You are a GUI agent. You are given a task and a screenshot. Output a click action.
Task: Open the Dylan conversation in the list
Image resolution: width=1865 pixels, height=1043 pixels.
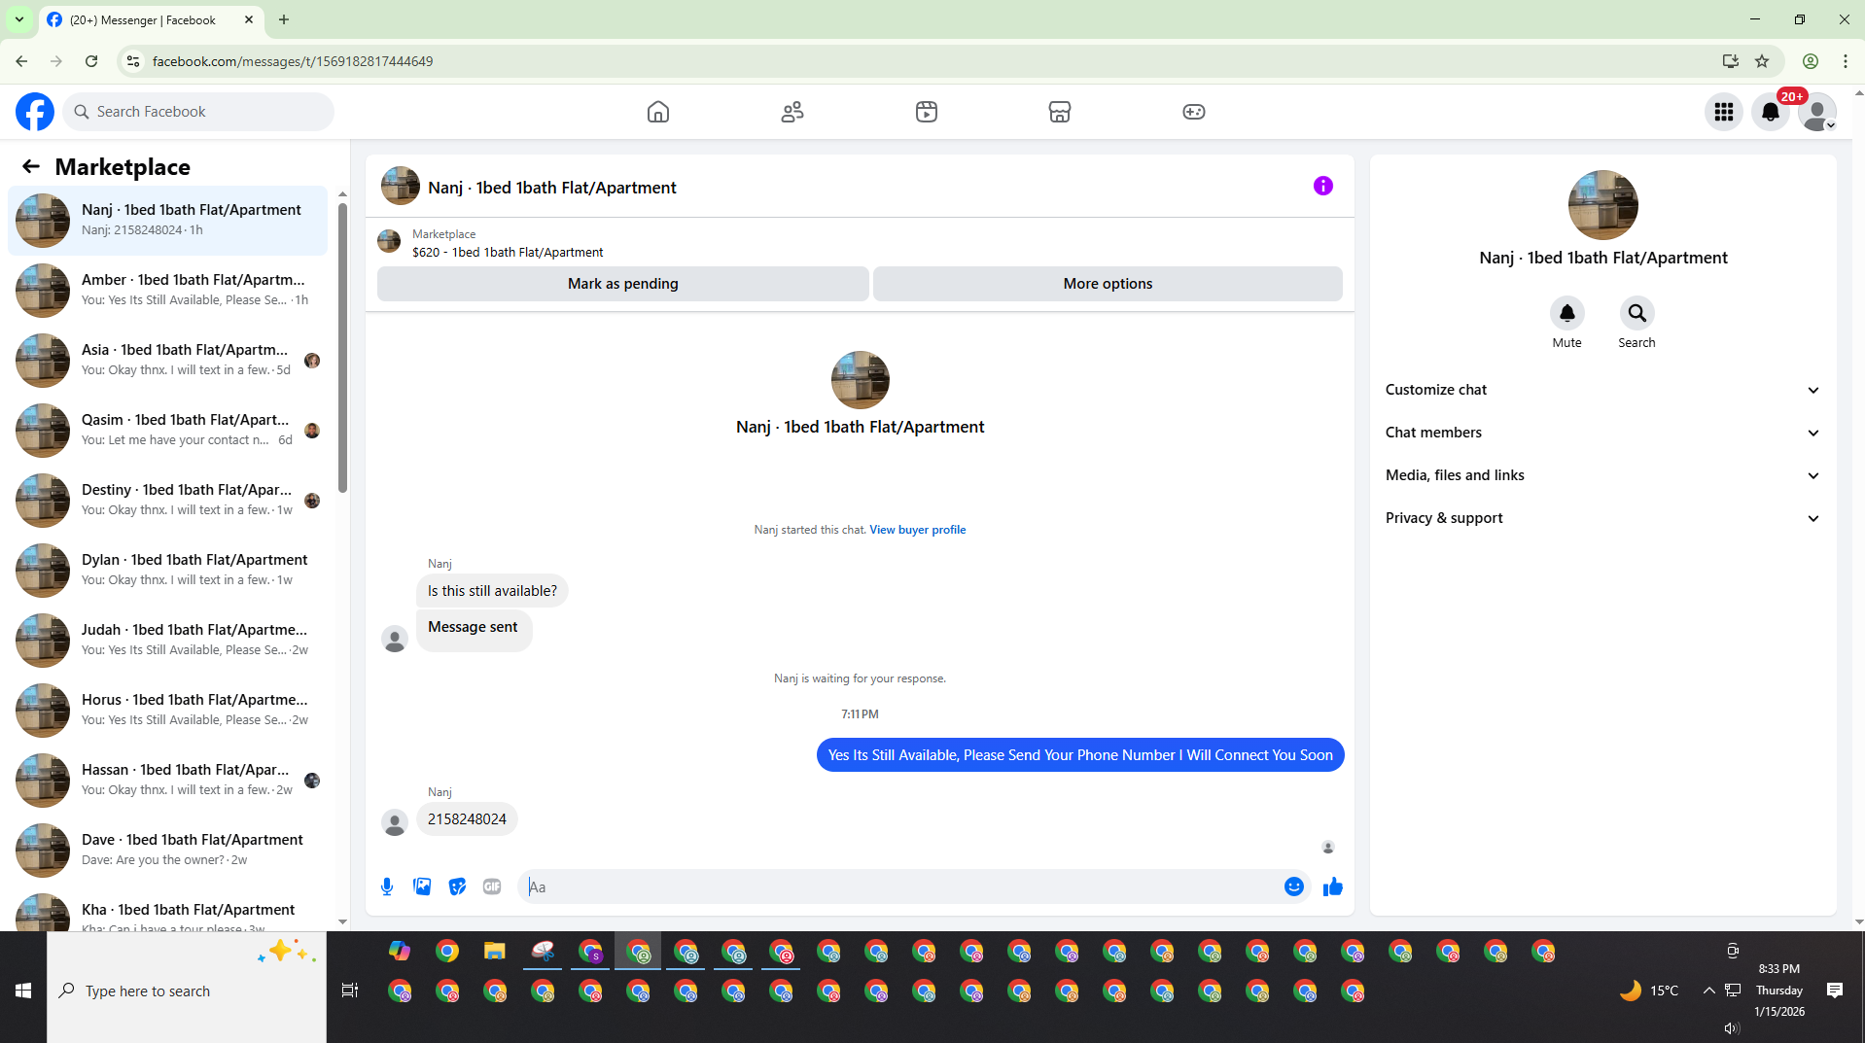click(x=167, y=570)
